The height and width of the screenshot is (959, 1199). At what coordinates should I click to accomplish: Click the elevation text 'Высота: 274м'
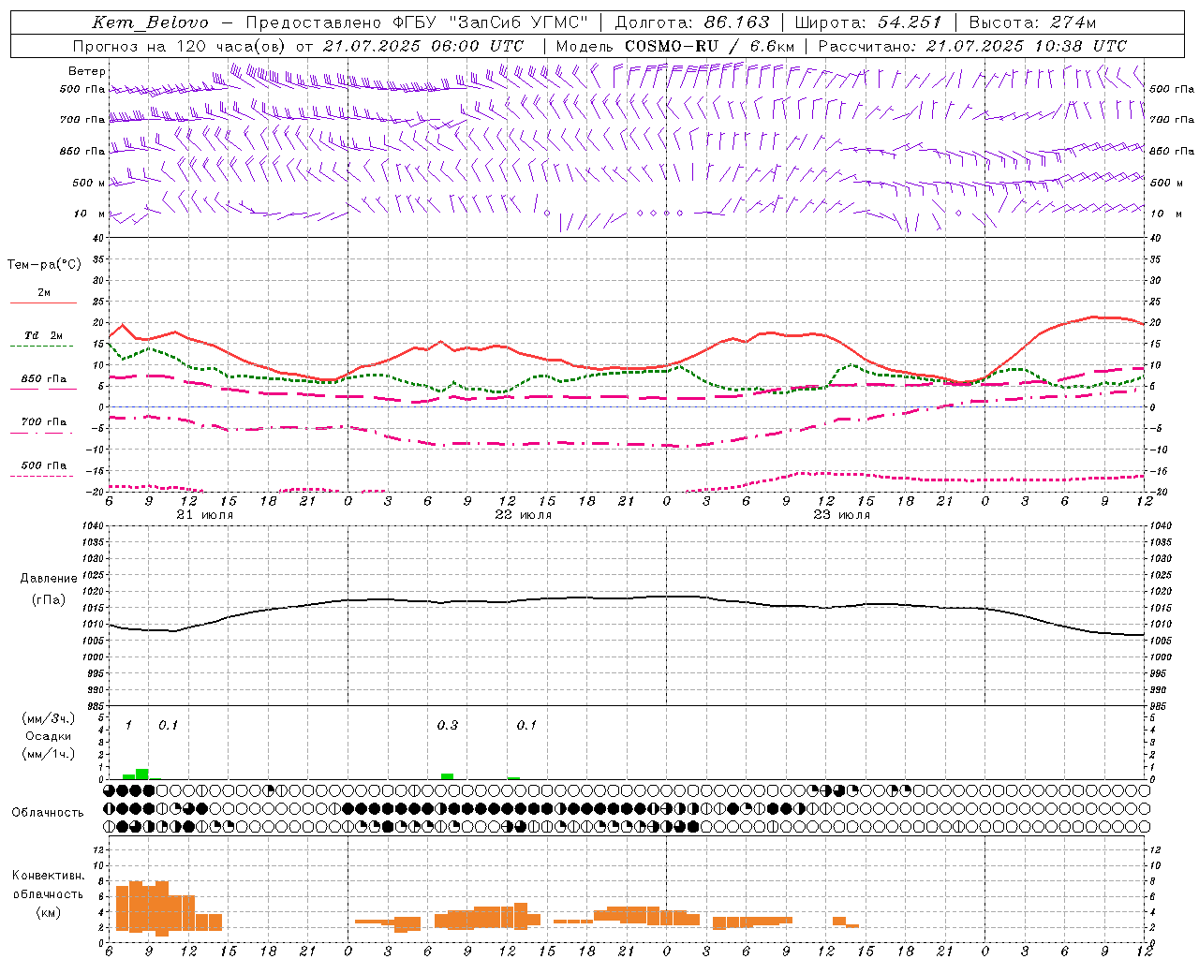click(1032, 22)
